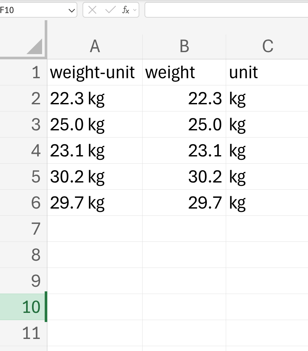Select column A header
Viewport: 308px width, 351px height.
[95, 47]
